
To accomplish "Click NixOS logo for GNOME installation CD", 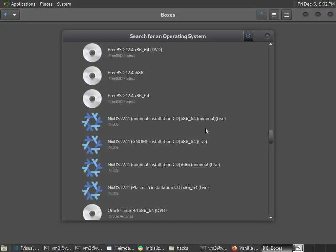I will coord(92,144).
